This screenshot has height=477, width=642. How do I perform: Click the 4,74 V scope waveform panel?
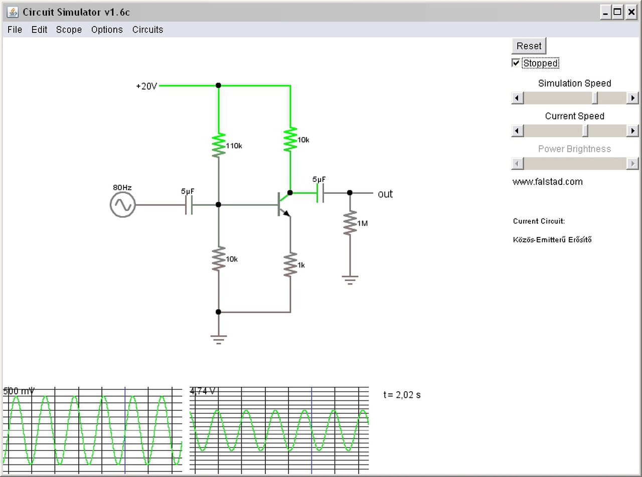279,429
